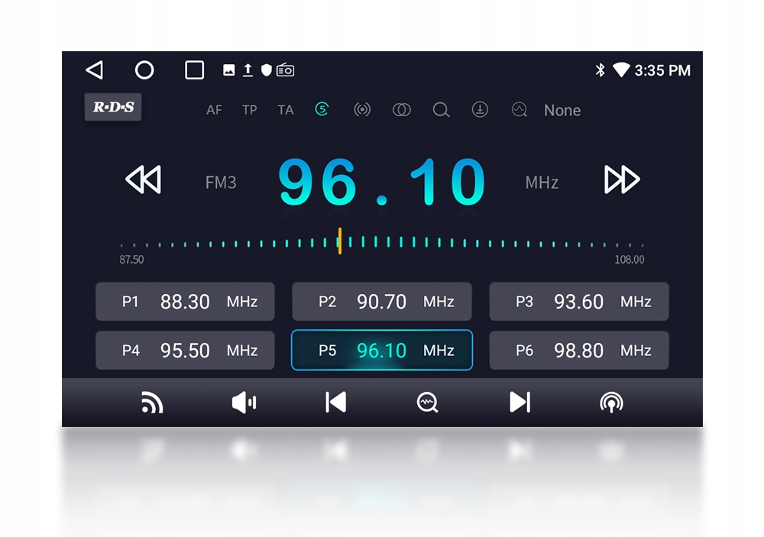
Task: Tap the Android home circle button
Action: tap(144, 70)
